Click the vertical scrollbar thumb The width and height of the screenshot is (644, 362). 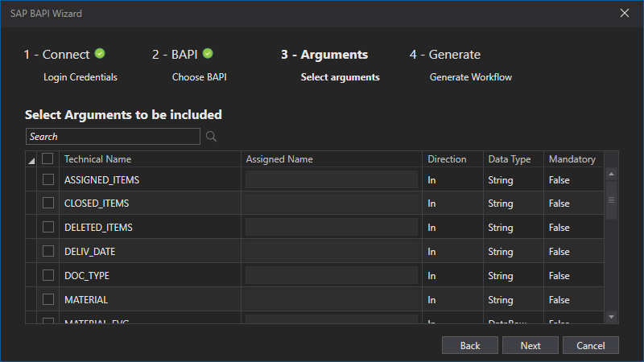pyautogui.click(x=611, y=200)
